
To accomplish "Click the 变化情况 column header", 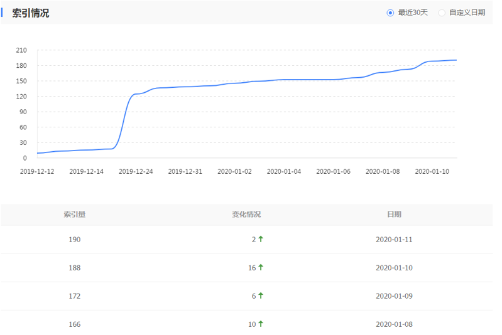I will 246,214.
